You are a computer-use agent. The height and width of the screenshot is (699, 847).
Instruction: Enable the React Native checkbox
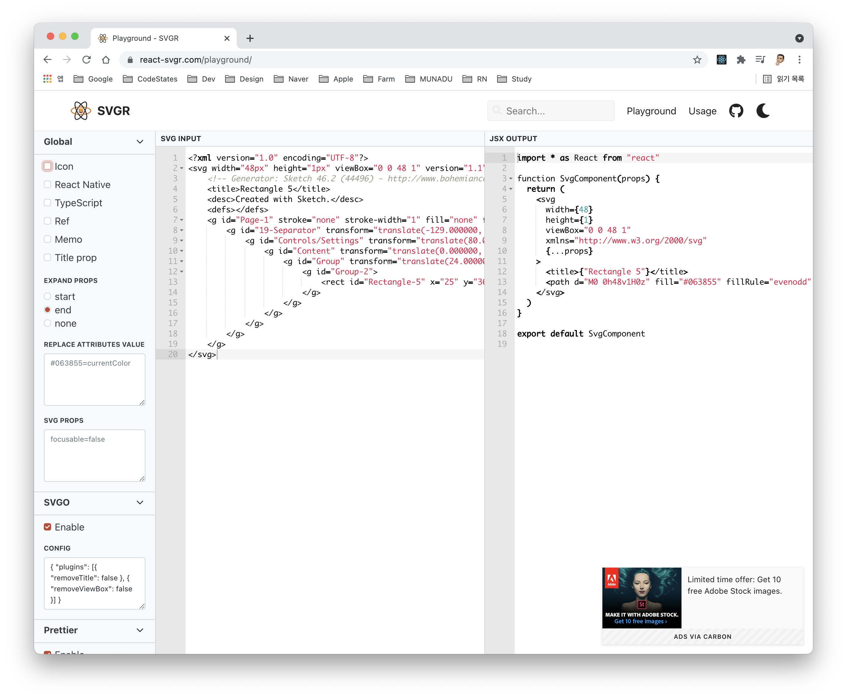[x=47, y=184]
